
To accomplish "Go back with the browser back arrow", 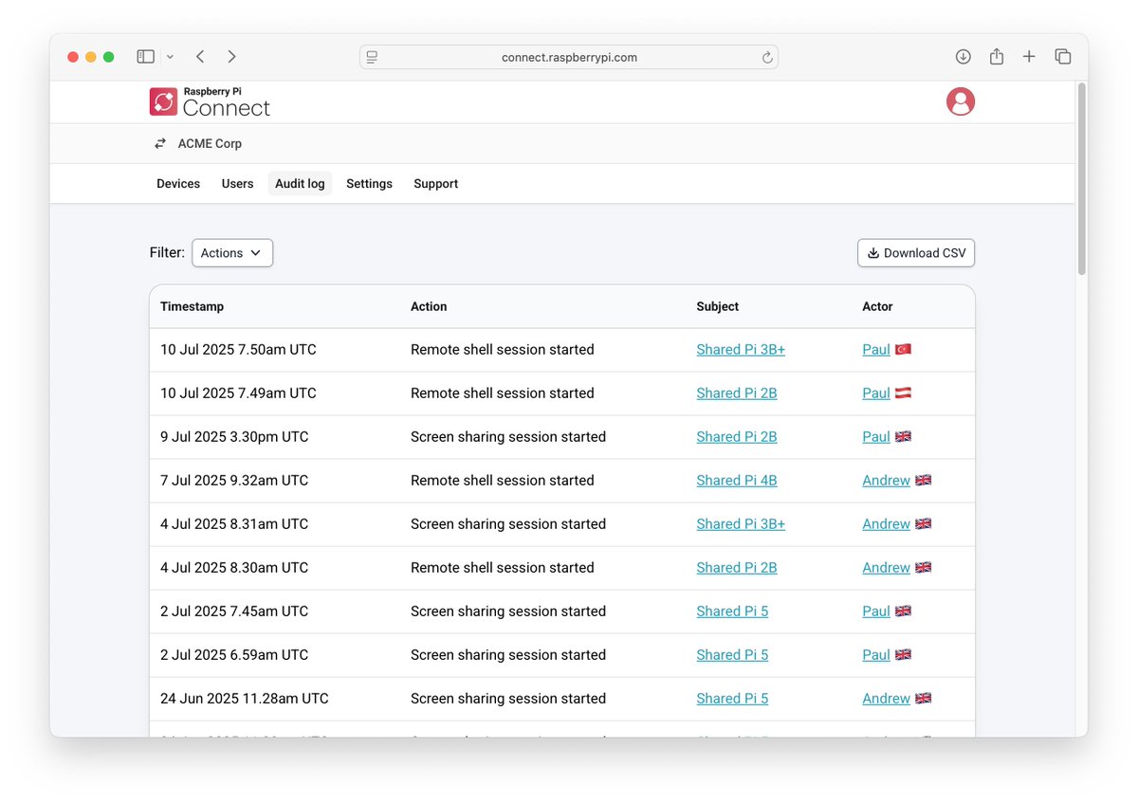I will (200, 57).
